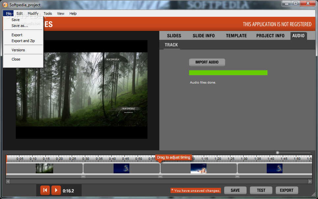The height and width of the screenshot is (199, 318).
Task: Click the TEST button
Action: tap(261, 190)
